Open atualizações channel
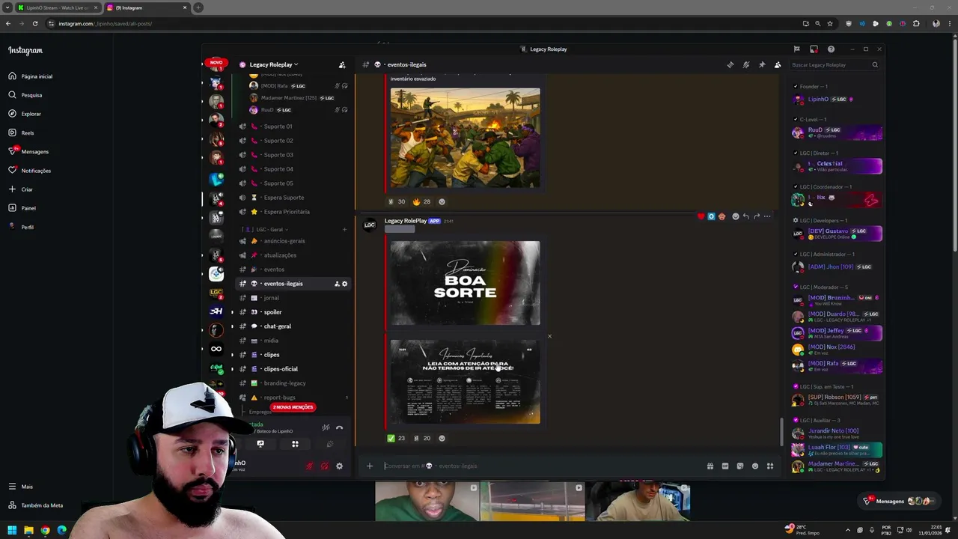The width and height of the screenshot is (958, 539). (x=293, y=255)
